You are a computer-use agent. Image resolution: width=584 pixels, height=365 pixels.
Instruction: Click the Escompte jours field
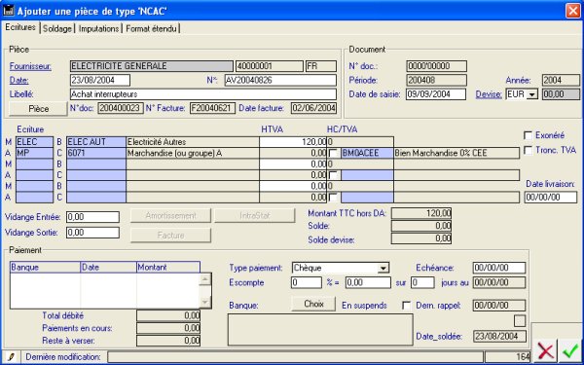pyautogui.click(x=422, y=282)
